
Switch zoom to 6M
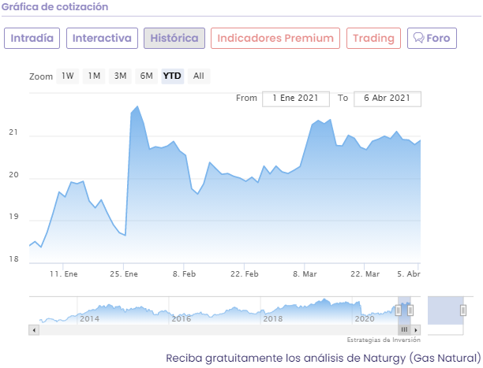pyautogui.click(x=146, y=76)
